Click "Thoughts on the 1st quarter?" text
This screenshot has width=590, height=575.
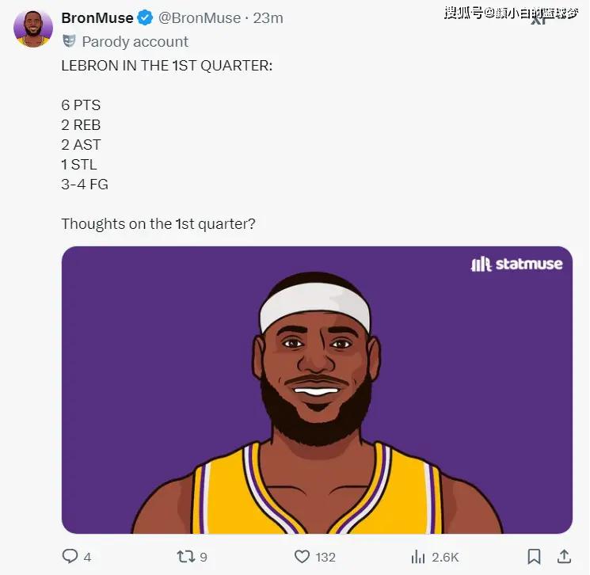point(158,224)
